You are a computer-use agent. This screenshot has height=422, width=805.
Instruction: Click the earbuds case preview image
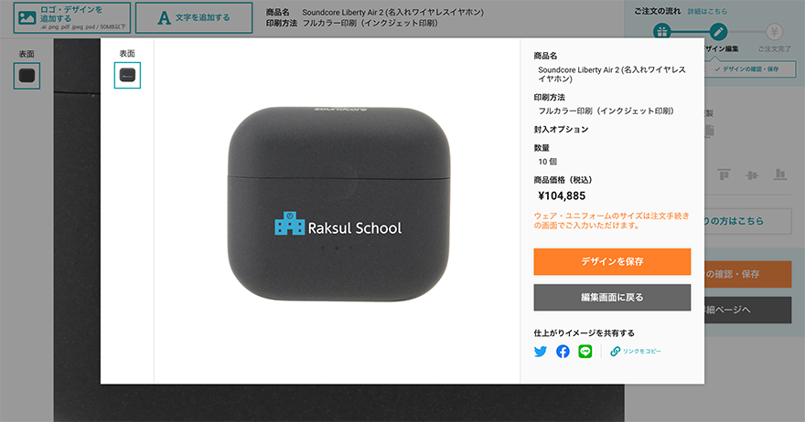(338, 204)
